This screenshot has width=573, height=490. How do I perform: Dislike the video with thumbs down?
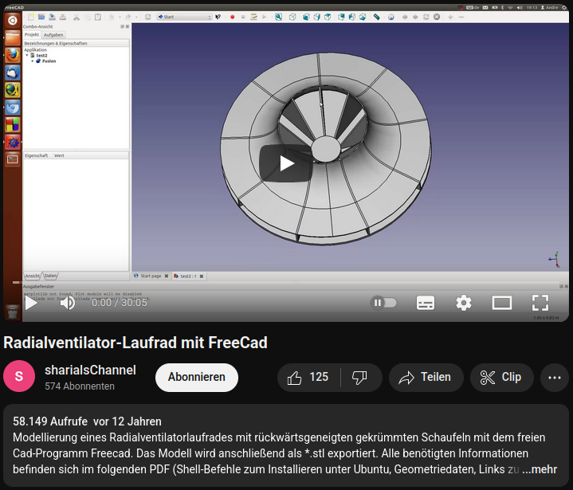360,378
